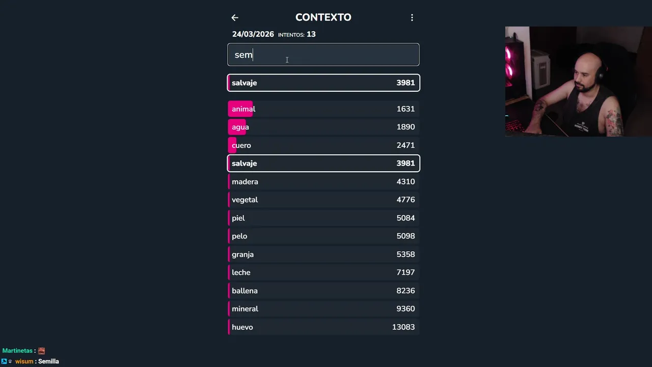Select the mineral guess entry
The image size is (652, 367).
coord(323,309)
